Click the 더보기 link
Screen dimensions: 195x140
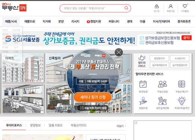pyautogui.click(x=121, y=126)
